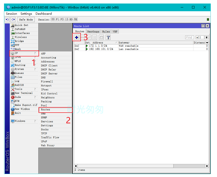Click Make Supout.rif
The image size is (217, 177).
point(24,105)
